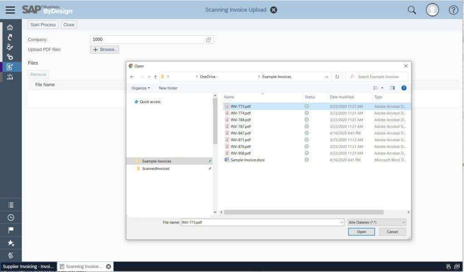Open the tag icon at the sidebar bottom

click(x=11, y=255)
